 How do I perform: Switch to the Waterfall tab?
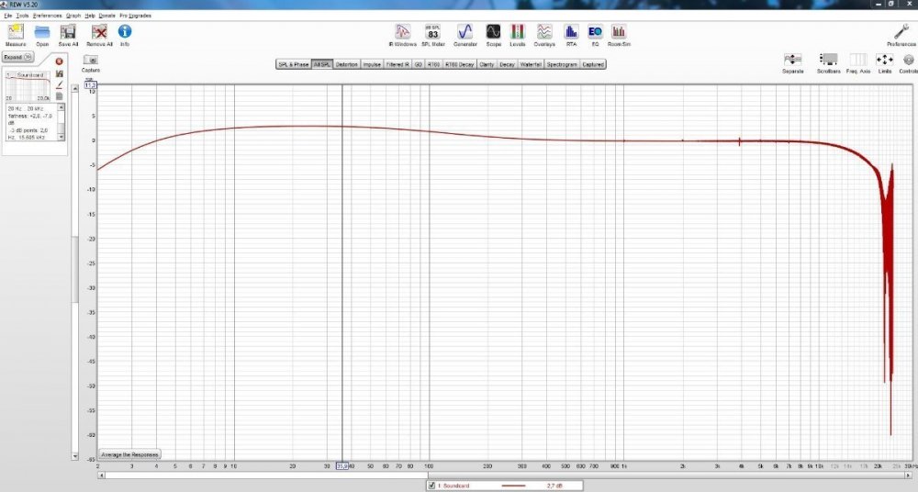(531, 64)
